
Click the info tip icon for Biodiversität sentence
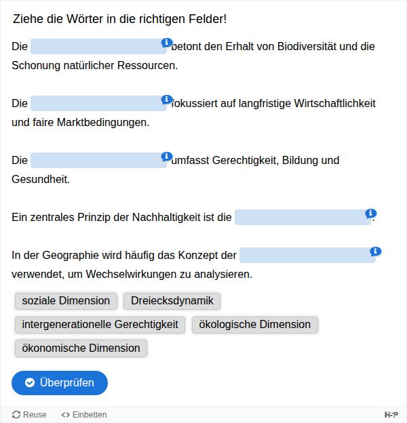click(x=166, y=43)
